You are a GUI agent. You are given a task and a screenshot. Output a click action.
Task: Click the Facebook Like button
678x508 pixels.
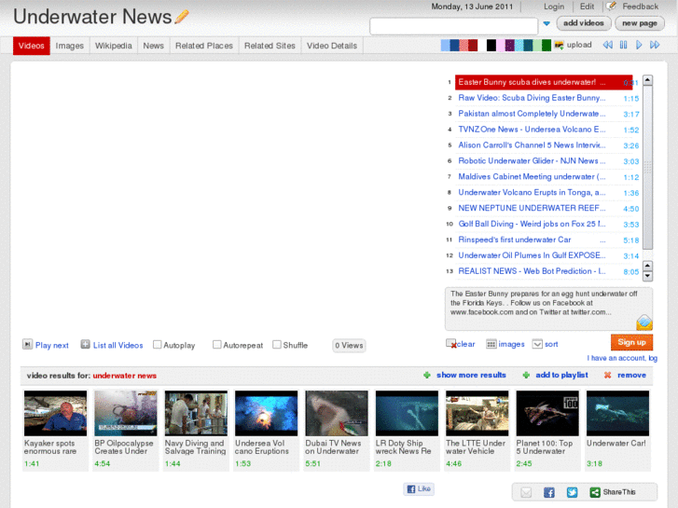click(x=419, y=489)
